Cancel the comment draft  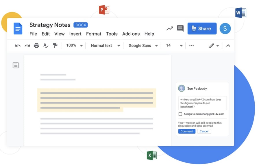(204, 131)
